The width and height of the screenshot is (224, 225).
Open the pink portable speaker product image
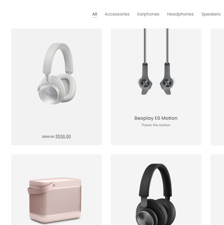[x=55, y=200]
